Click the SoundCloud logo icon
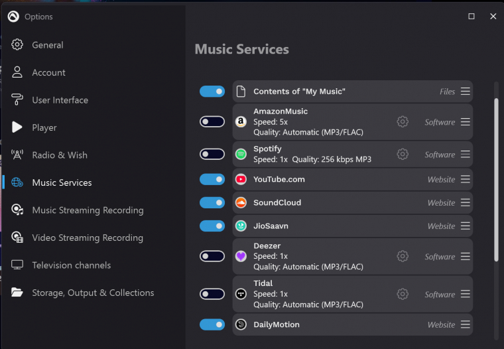The height and width of the screenshot is (349, 504). click(x=241, y=203)
